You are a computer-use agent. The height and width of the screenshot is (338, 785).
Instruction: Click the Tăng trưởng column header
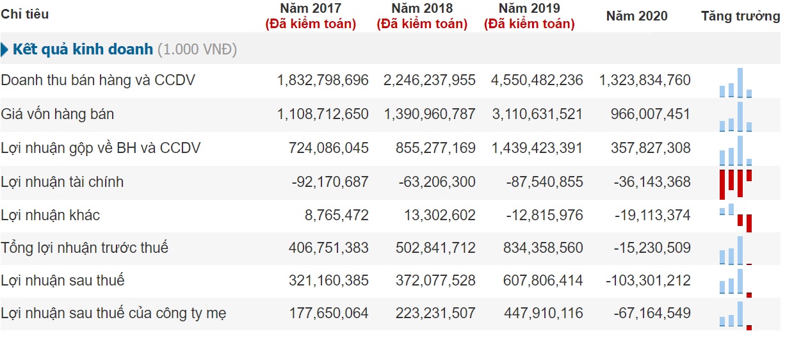click(740, 16)
